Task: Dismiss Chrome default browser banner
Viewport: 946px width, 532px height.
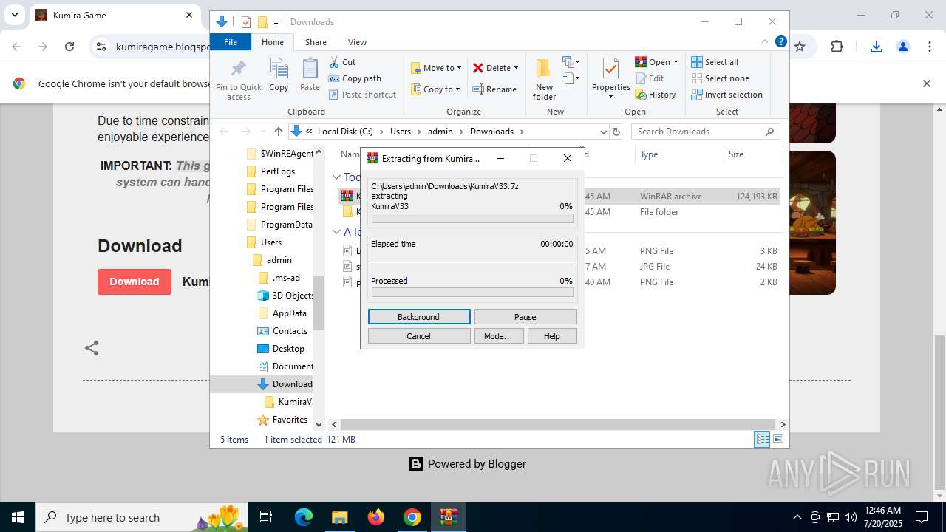Action: click(x=926, y=83)
